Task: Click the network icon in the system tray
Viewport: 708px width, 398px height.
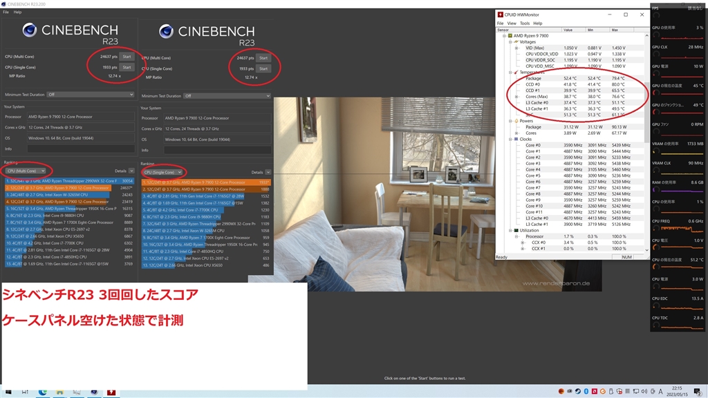Action: click(x=636, y=391)
